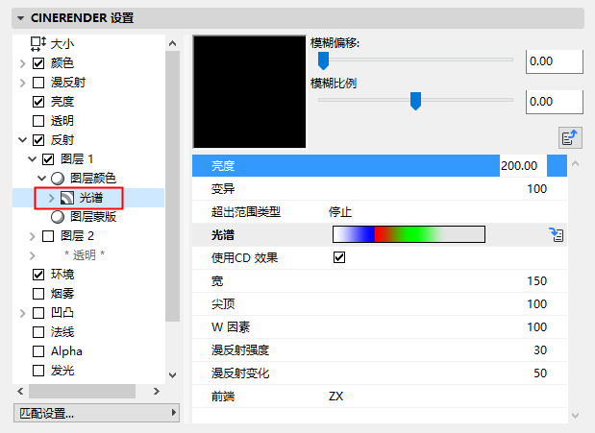
Task: Click the tree horizontal scroll left arrow
Action: 20,391
